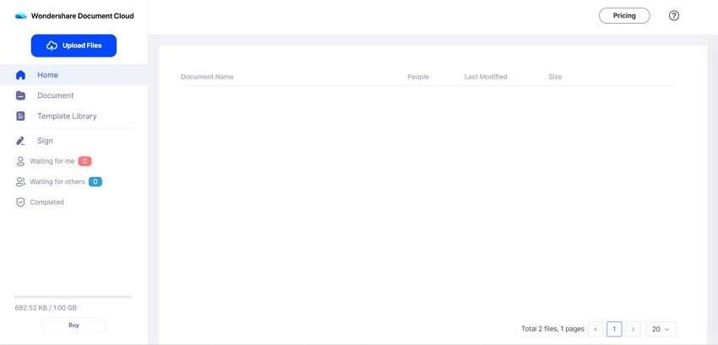Click the pen icon beside Sign
The image size is (718, 345).
20,141
